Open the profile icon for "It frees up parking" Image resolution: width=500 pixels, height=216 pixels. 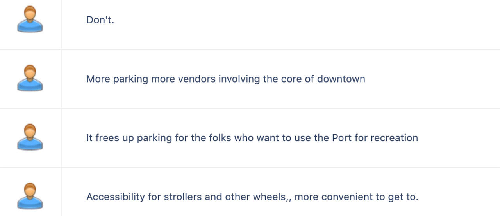click(x=30, y=137)
